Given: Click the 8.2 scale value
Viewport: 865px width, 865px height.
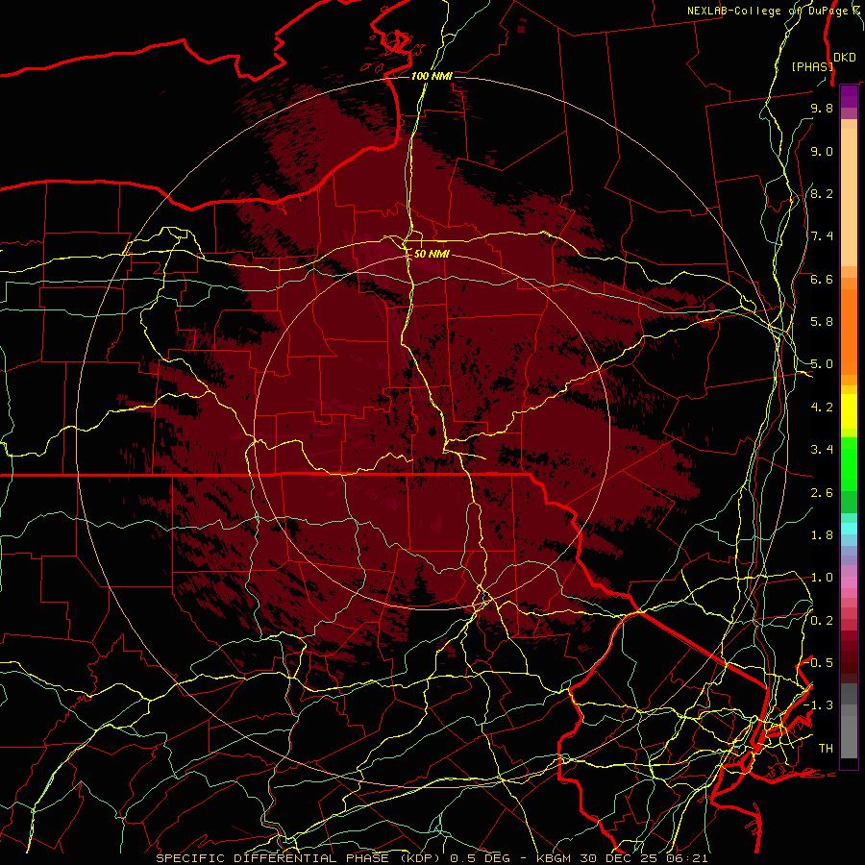Looking at the screenshot, I should 822,193.
